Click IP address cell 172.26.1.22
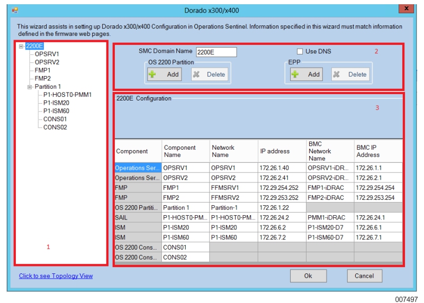The height and width of the screenshot is (303, 424). [282, 207]
